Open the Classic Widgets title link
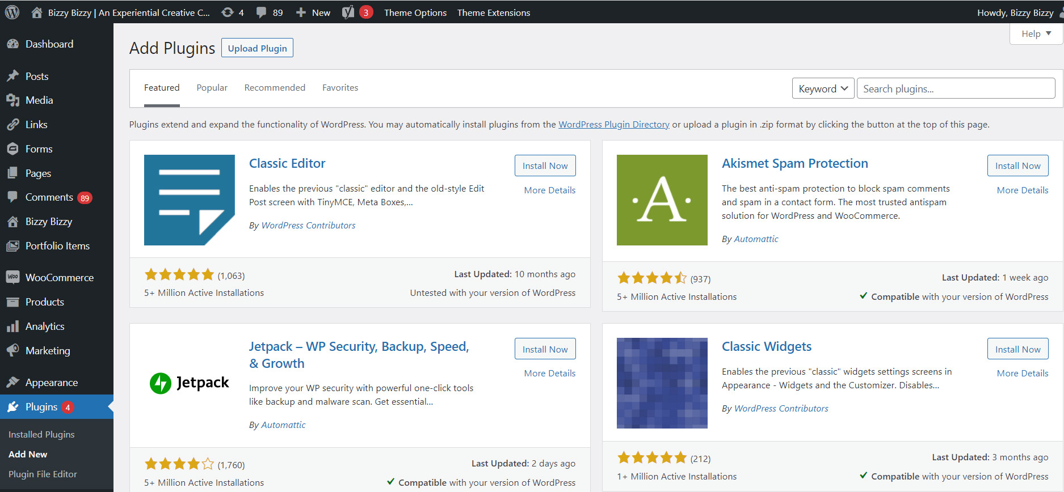 click(767, 346)
